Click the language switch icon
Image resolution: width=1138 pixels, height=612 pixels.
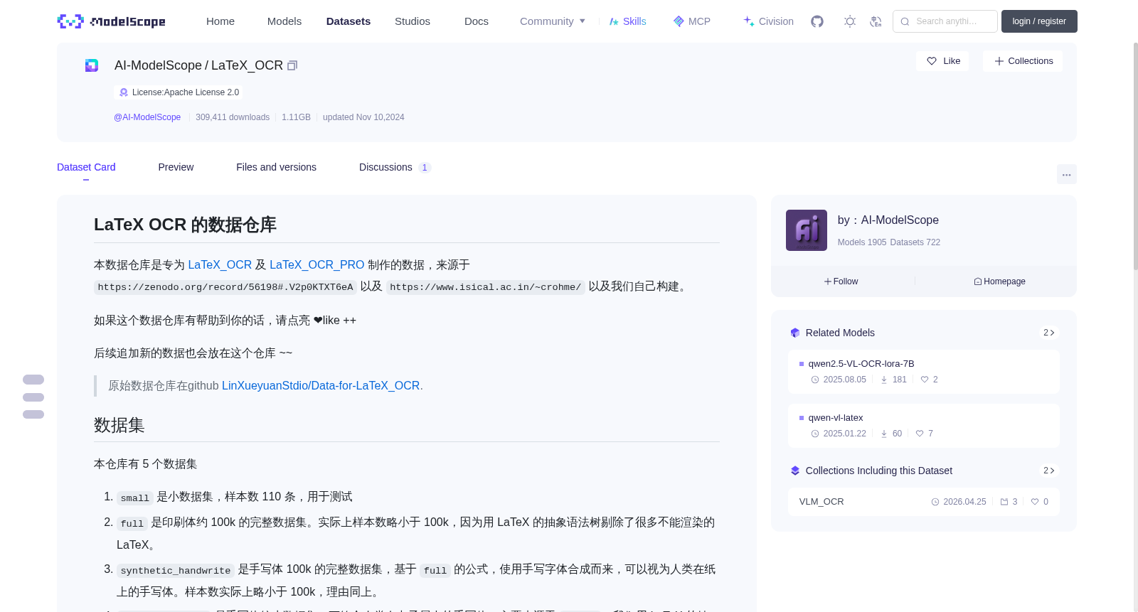pyautogui.click(x=876, y=21)
